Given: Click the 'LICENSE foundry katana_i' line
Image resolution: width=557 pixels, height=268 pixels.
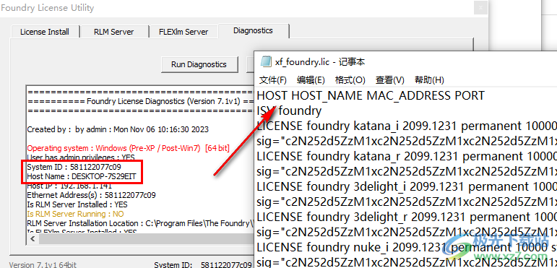Looking at the screenshot, I should [x=407, y=126].
